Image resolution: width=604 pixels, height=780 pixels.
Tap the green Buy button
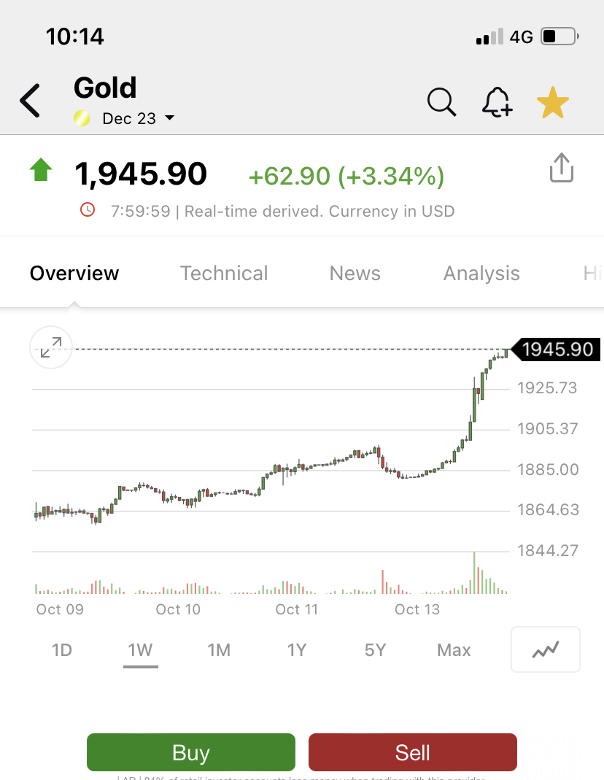coord(191,752)
